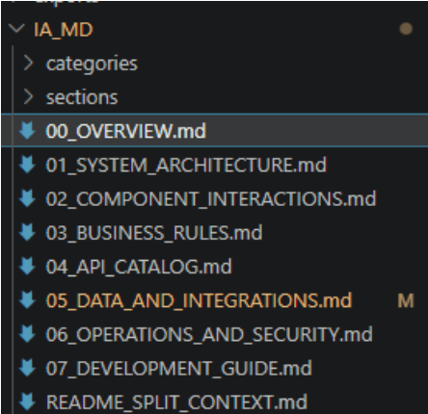The width and height of the screenshot is (428, 414).
Task: Select the IA_MD folder name
Action: (x=64, y=30)
